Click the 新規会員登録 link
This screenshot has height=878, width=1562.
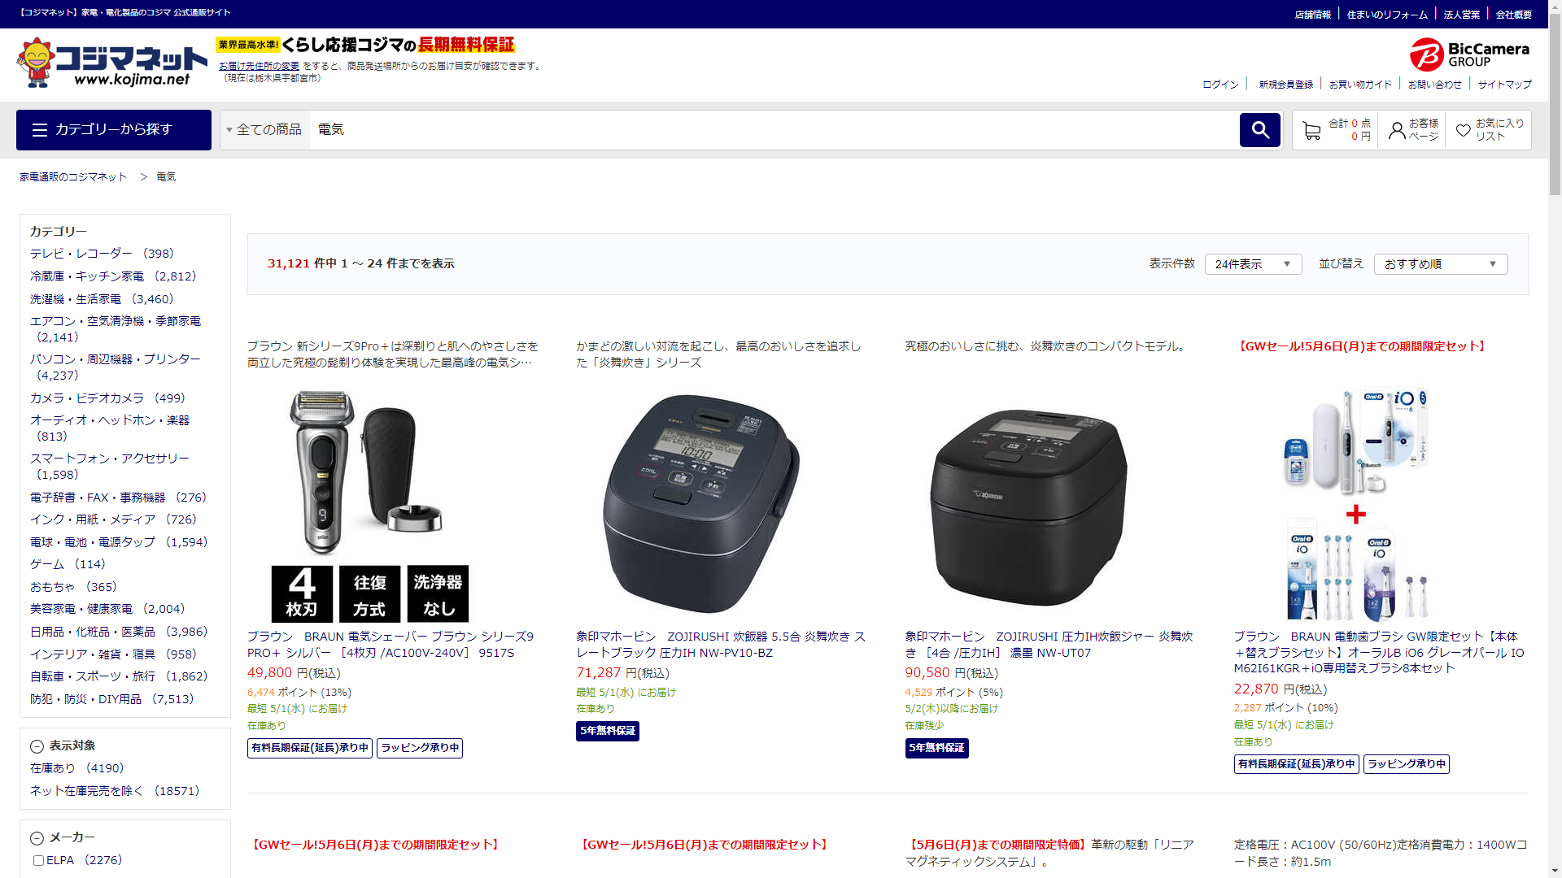point(1285,85)
